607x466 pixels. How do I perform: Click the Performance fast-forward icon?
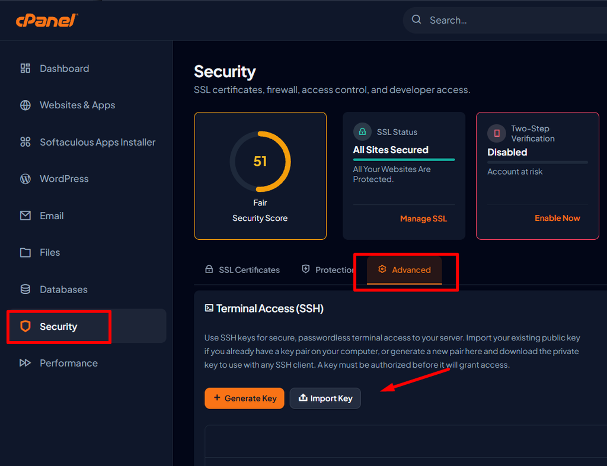pyautogui.click(x=25, y=363)
